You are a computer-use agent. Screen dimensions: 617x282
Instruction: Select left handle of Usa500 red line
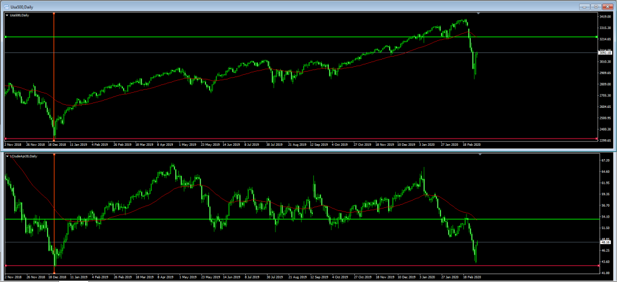(5, 139)
